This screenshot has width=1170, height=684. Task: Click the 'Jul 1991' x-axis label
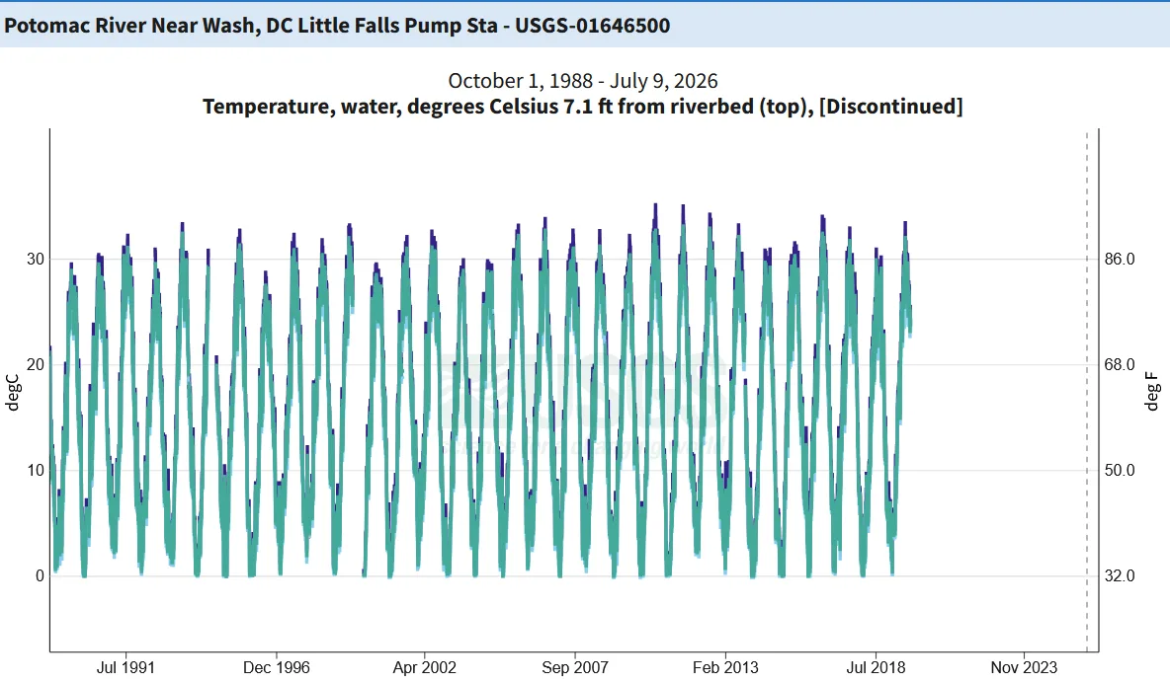(x=125, y=667)
